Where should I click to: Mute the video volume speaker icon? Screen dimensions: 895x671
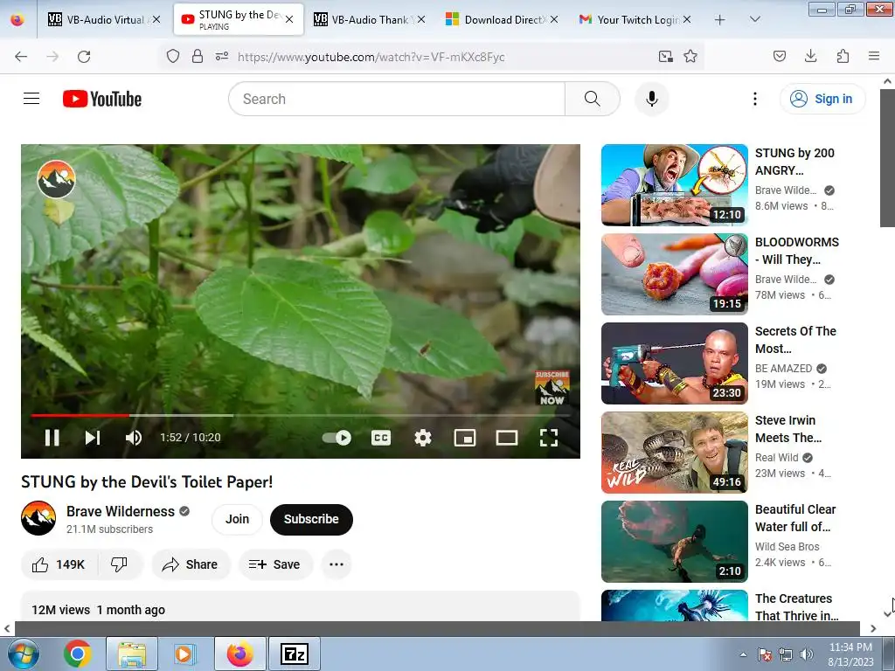click(134, 438)
